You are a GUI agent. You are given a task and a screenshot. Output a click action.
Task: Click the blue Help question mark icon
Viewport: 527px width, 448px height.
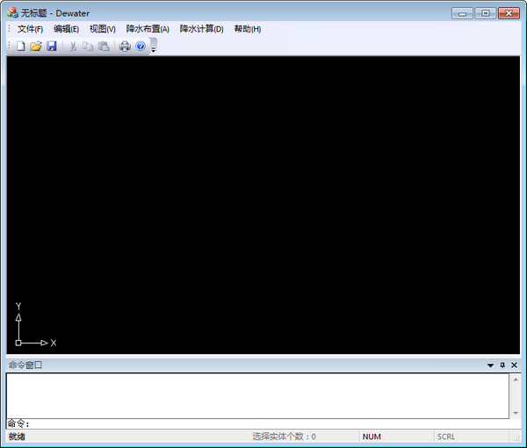pos(141,46)
